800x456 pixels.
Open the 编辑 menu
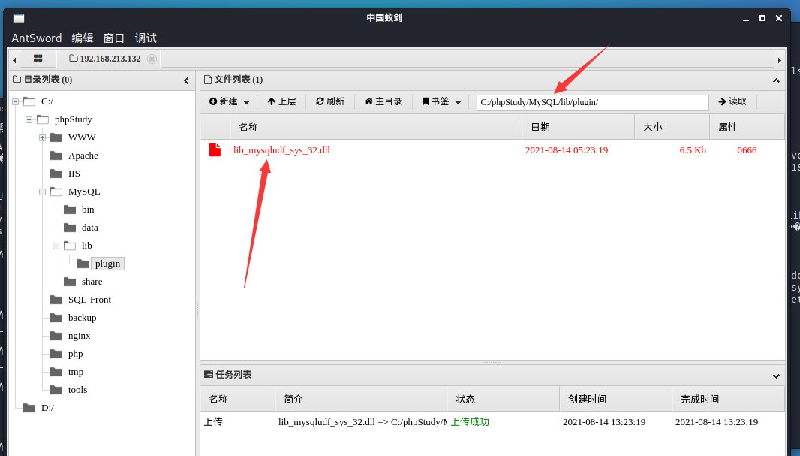point(82,38)
